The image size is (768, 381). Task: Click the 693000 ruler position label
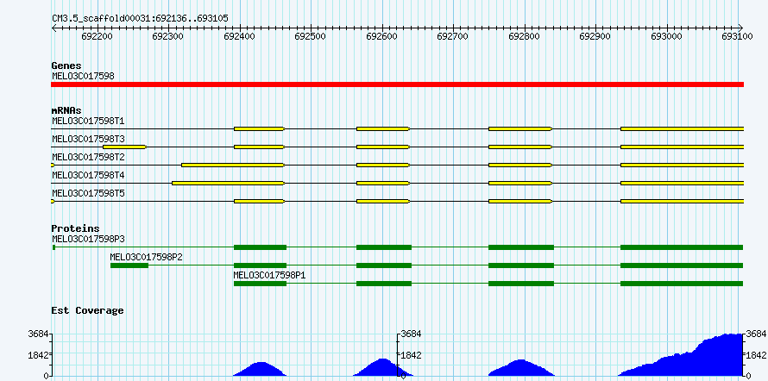666,36
